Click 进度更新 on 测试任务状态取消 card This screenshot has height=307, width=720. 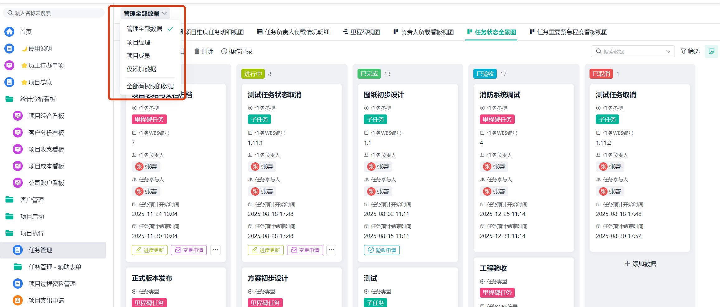[x=266, y=250]
